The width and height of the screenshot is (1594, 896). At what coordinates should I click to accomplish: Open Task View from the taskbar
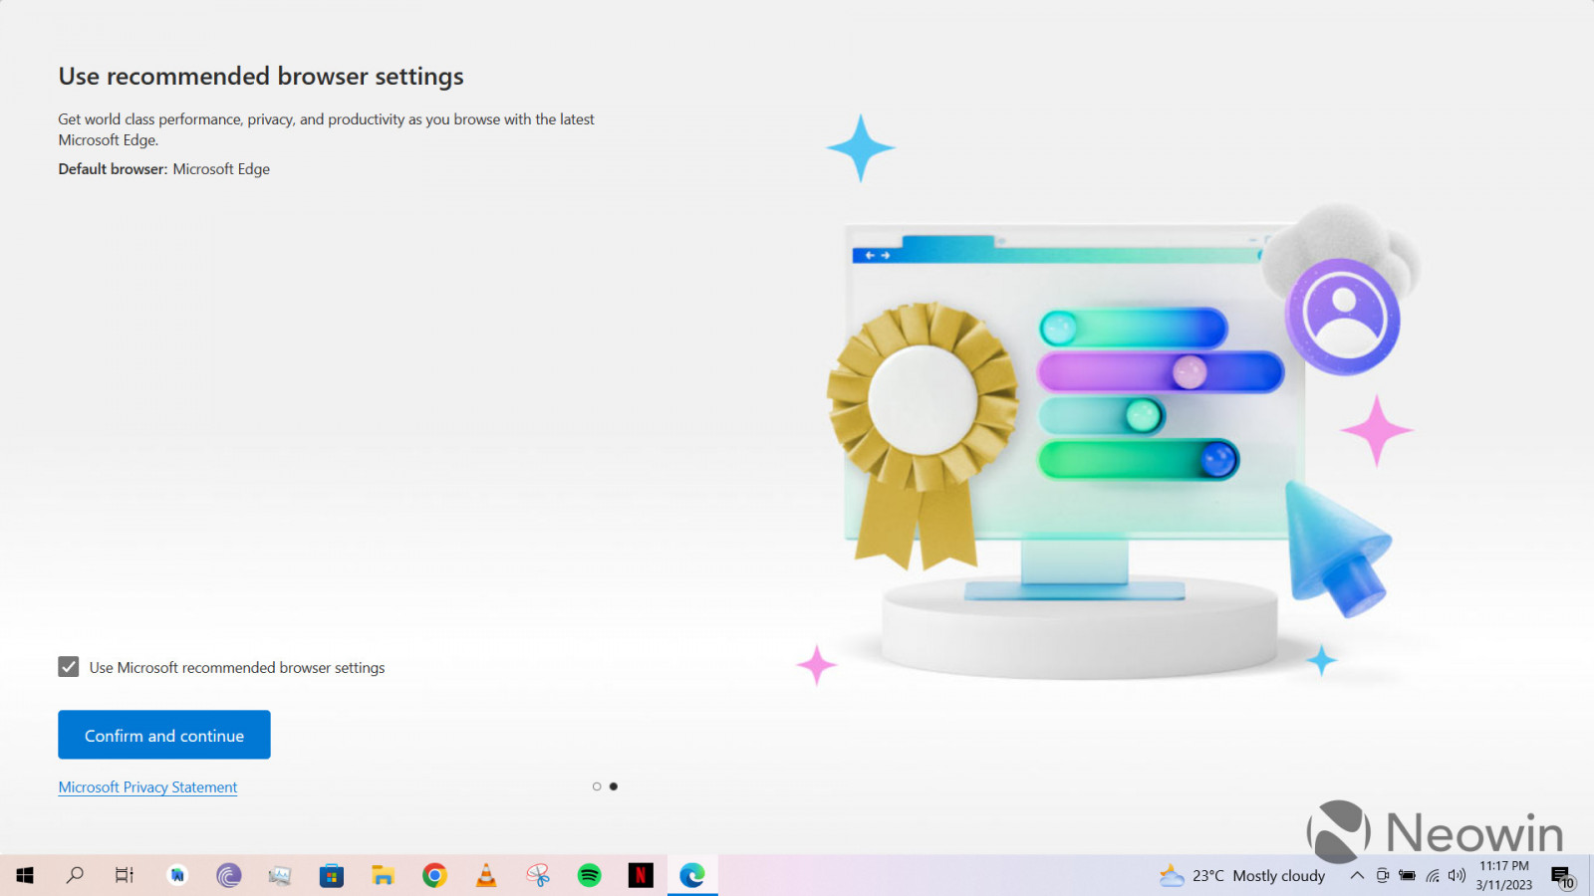pyautogui.click(x=125, y=875)
